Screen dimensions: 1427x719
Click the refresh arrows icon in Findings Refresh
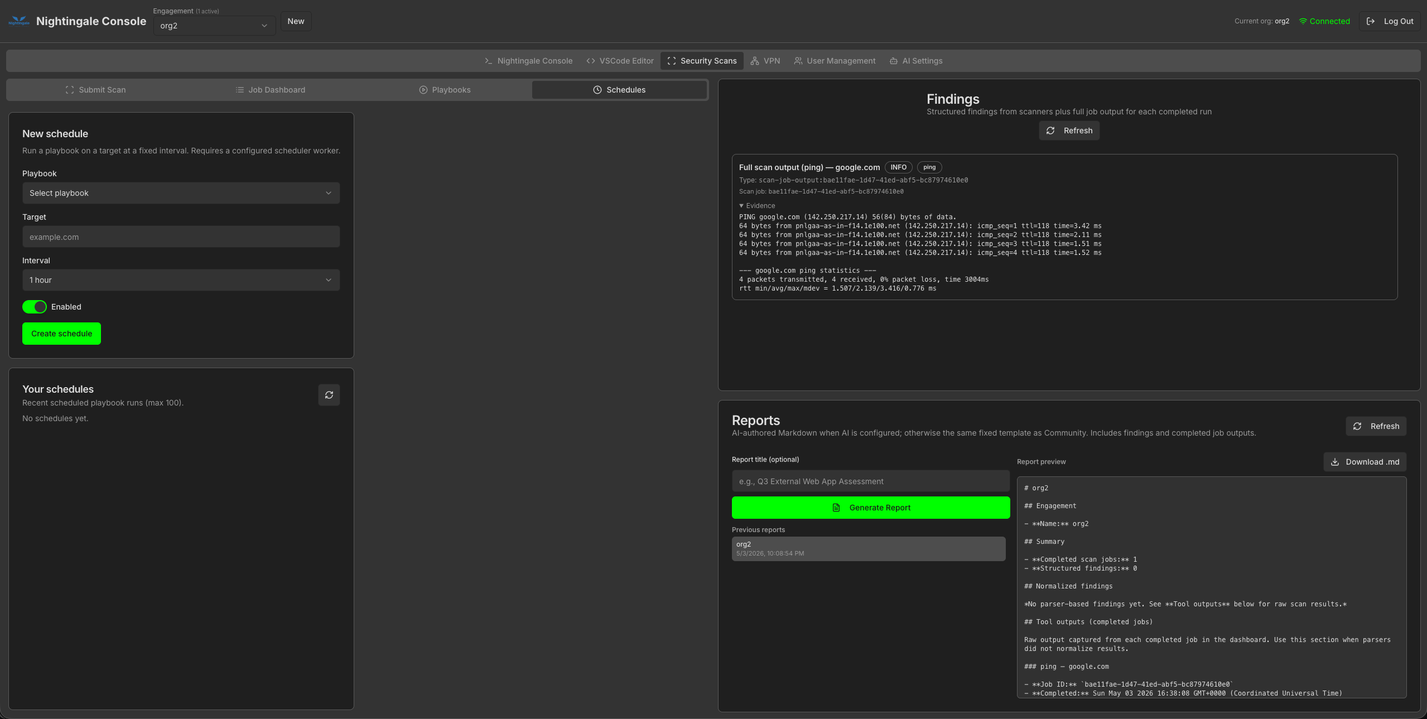tap(1050, 131)
